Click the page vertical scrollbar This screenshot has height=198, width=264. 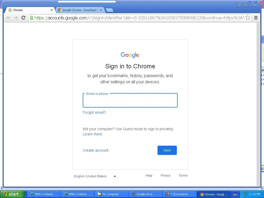click(258, 104)
